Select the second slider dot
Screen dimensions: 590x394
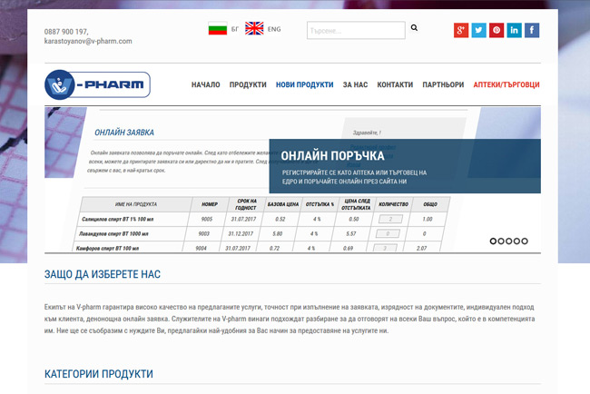point(501,241)
